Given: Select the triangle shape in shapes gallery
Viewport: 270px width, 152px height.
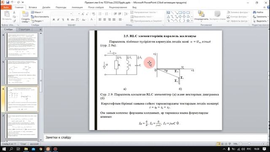Looking at the screenshot, I should (168, 17).
